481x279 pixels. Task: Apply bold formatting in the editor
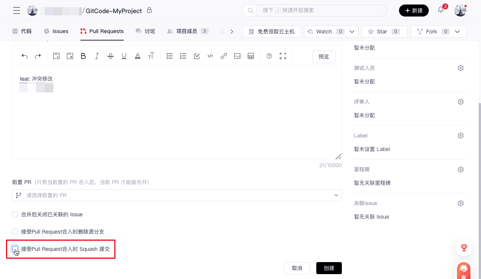pyautogui.click(x=83, y=56)
